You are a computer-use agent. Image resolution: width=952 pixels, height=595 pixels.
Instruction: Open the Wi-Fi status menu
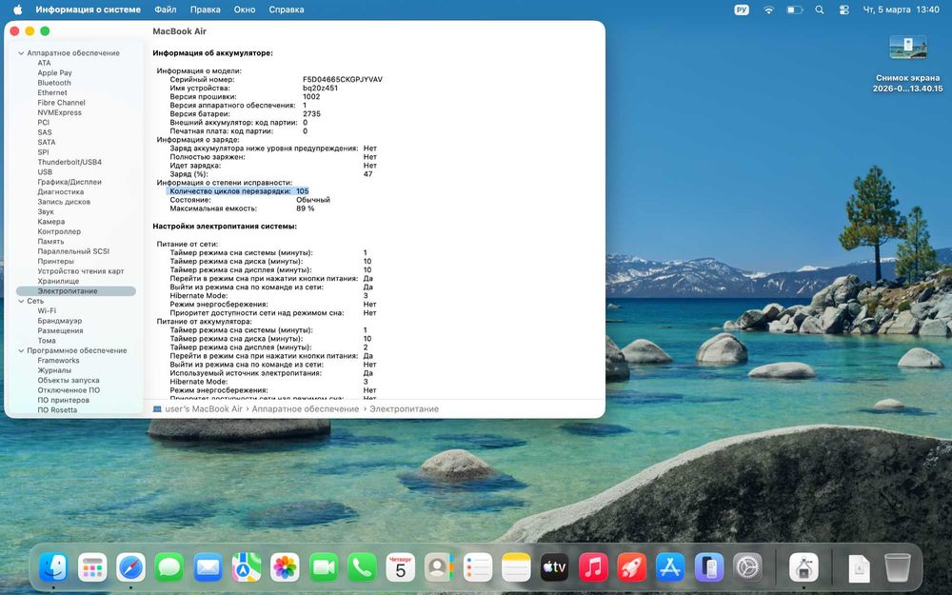pos(768,10)
